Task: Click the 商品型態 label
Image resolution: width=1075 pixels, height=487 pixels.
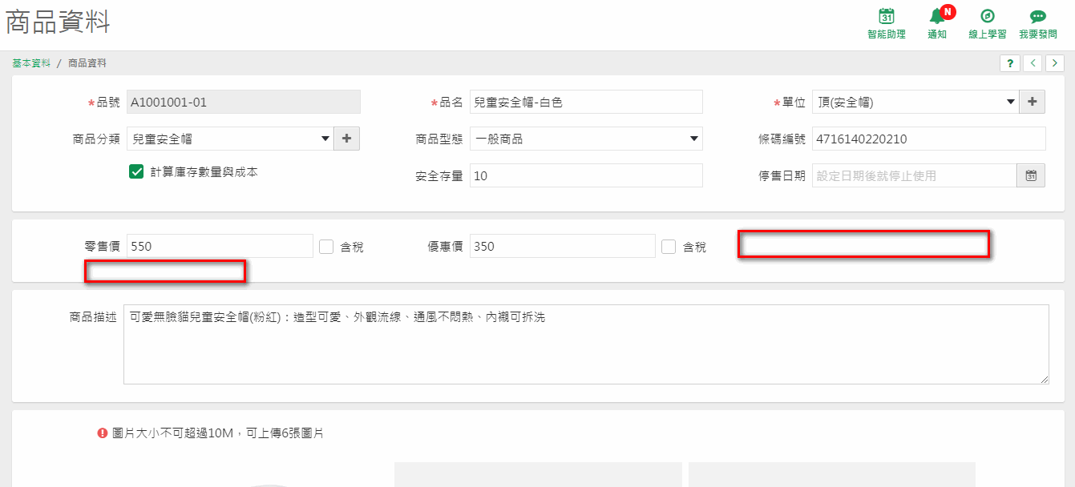Action: [439, 139]
